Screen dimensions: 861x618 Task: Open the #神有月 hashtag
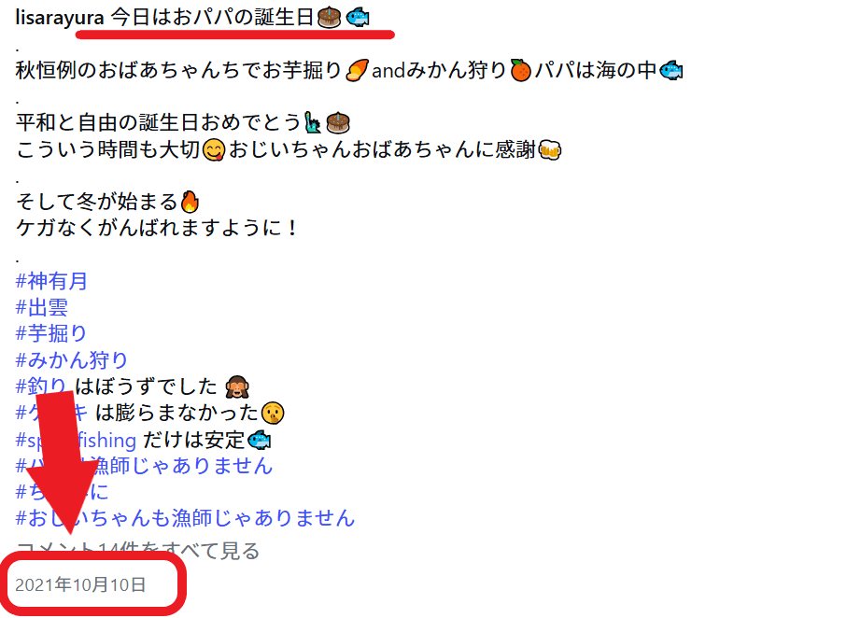51,281
